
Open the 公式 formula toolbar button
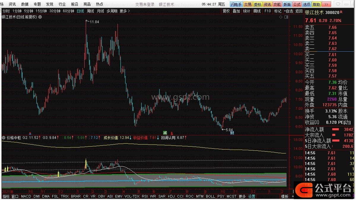pyautogui.click(x=297, y=4)
